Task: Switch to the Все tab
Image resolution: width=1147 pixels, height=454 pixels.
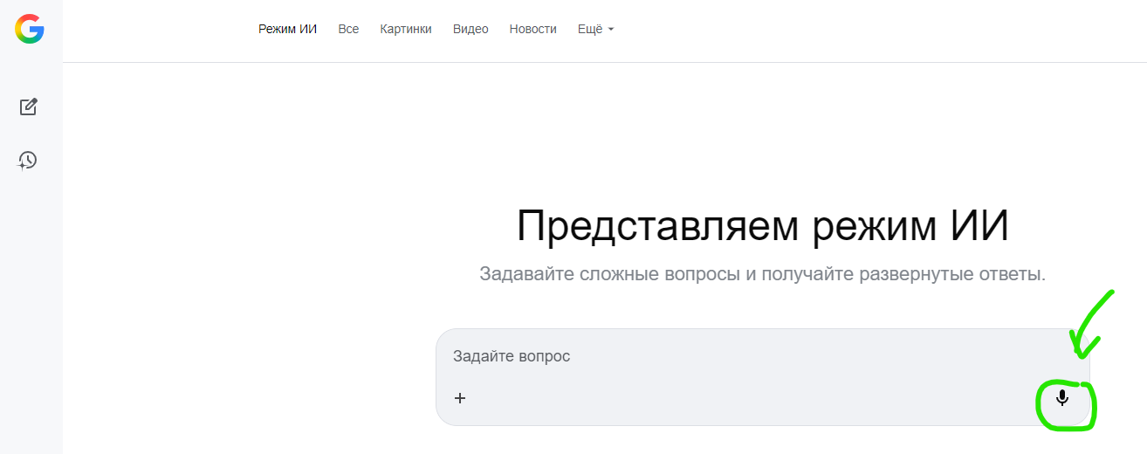Action: (x=348, y=29)
